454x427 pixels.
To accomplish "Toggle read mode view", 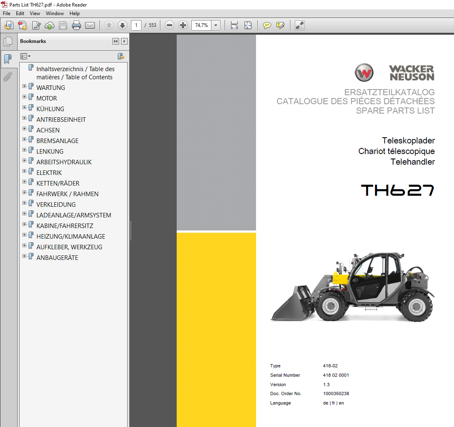I will [x=300, y=25].
